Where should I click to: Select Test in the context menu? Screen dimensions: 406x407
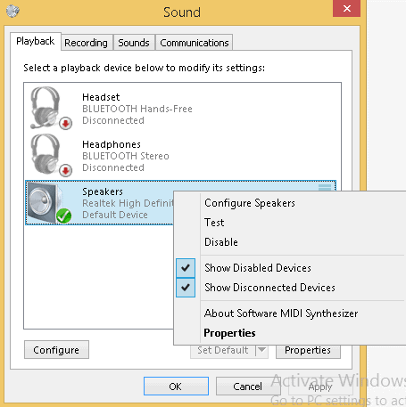214,223
